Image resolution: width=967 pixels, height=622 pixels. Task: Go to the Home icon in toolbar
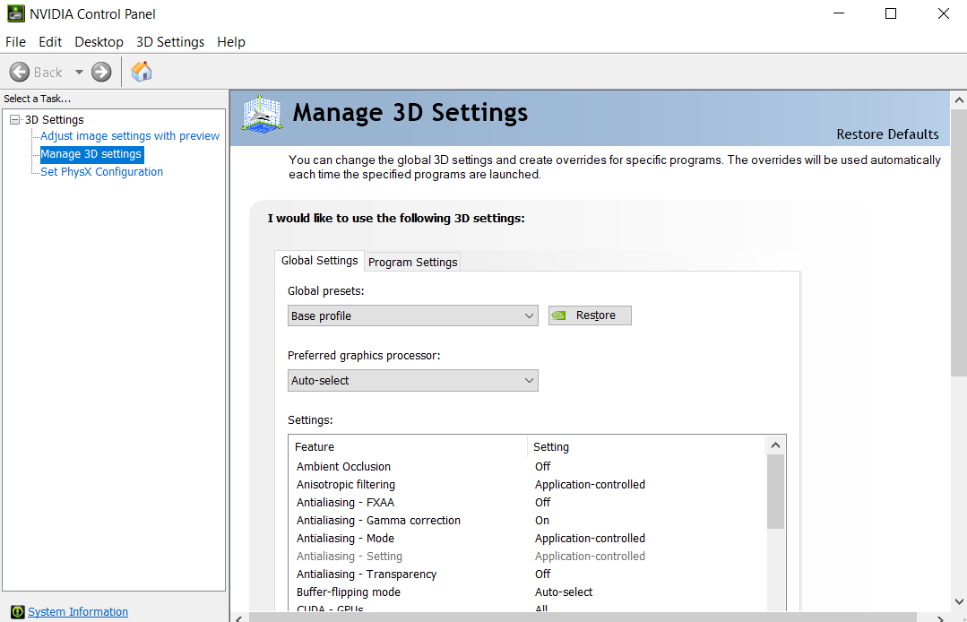click(x=142, y=72)
